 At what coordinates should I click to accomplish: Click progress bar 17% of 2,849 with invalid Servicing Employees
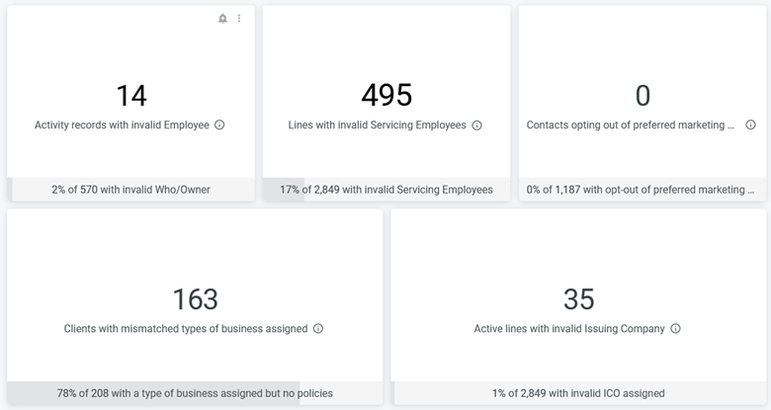tap(386, 190)
